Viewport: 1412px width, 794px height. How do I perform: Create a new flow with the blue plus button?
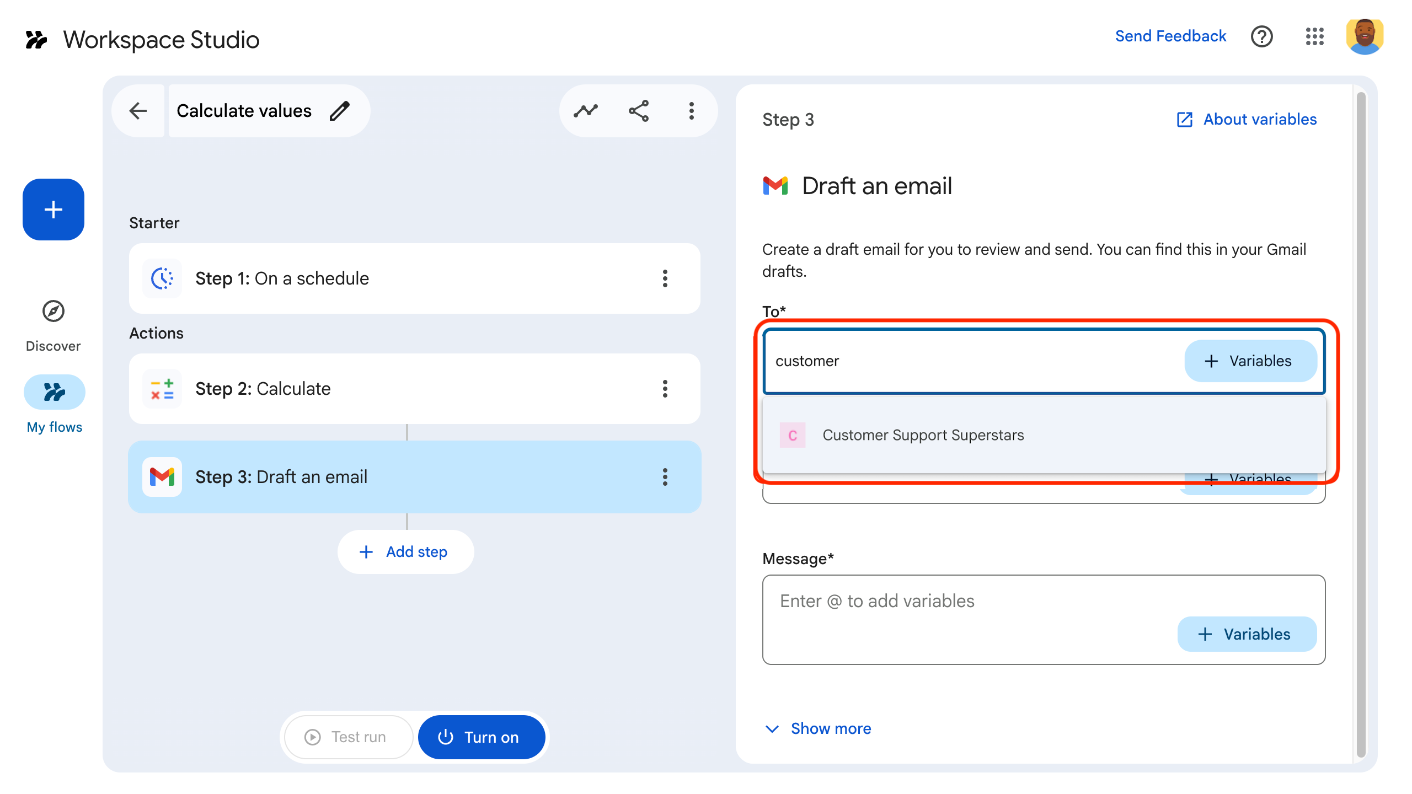pos(53,210)
